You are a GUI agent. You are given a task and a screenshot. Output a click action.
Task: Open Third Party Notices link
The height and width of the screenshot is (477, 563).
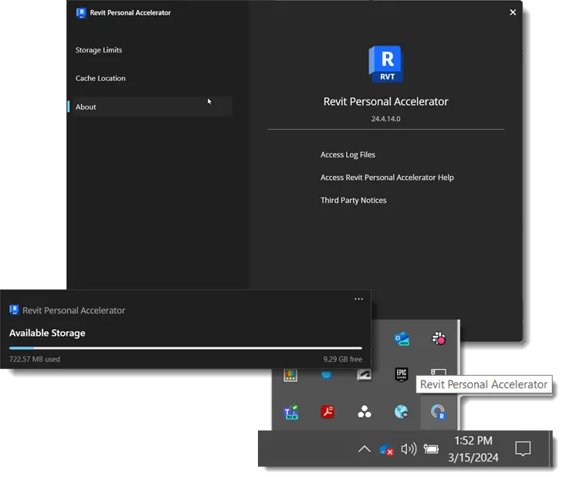point(354,200)
